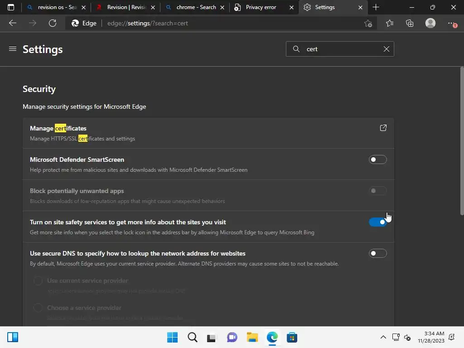Click the 'Security' section heading
Viewport: 464px width, 348px height.
tap(39, 89)
